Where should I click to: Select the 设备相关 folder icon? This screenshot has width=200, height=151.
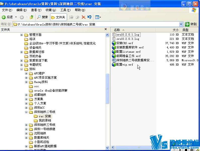pyautogui.click(x=26, y=48)
